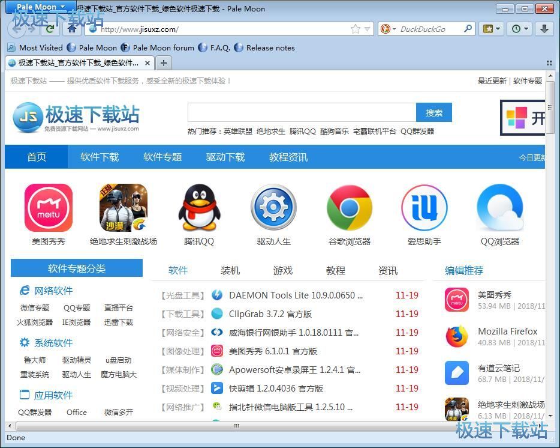Click the vertical scrollbar thumb
Screen dimensions: 560x448
click(x=550, y=107)
